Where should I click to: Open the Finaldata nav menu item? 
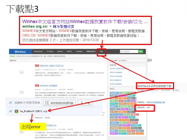[x=79, y=51]
